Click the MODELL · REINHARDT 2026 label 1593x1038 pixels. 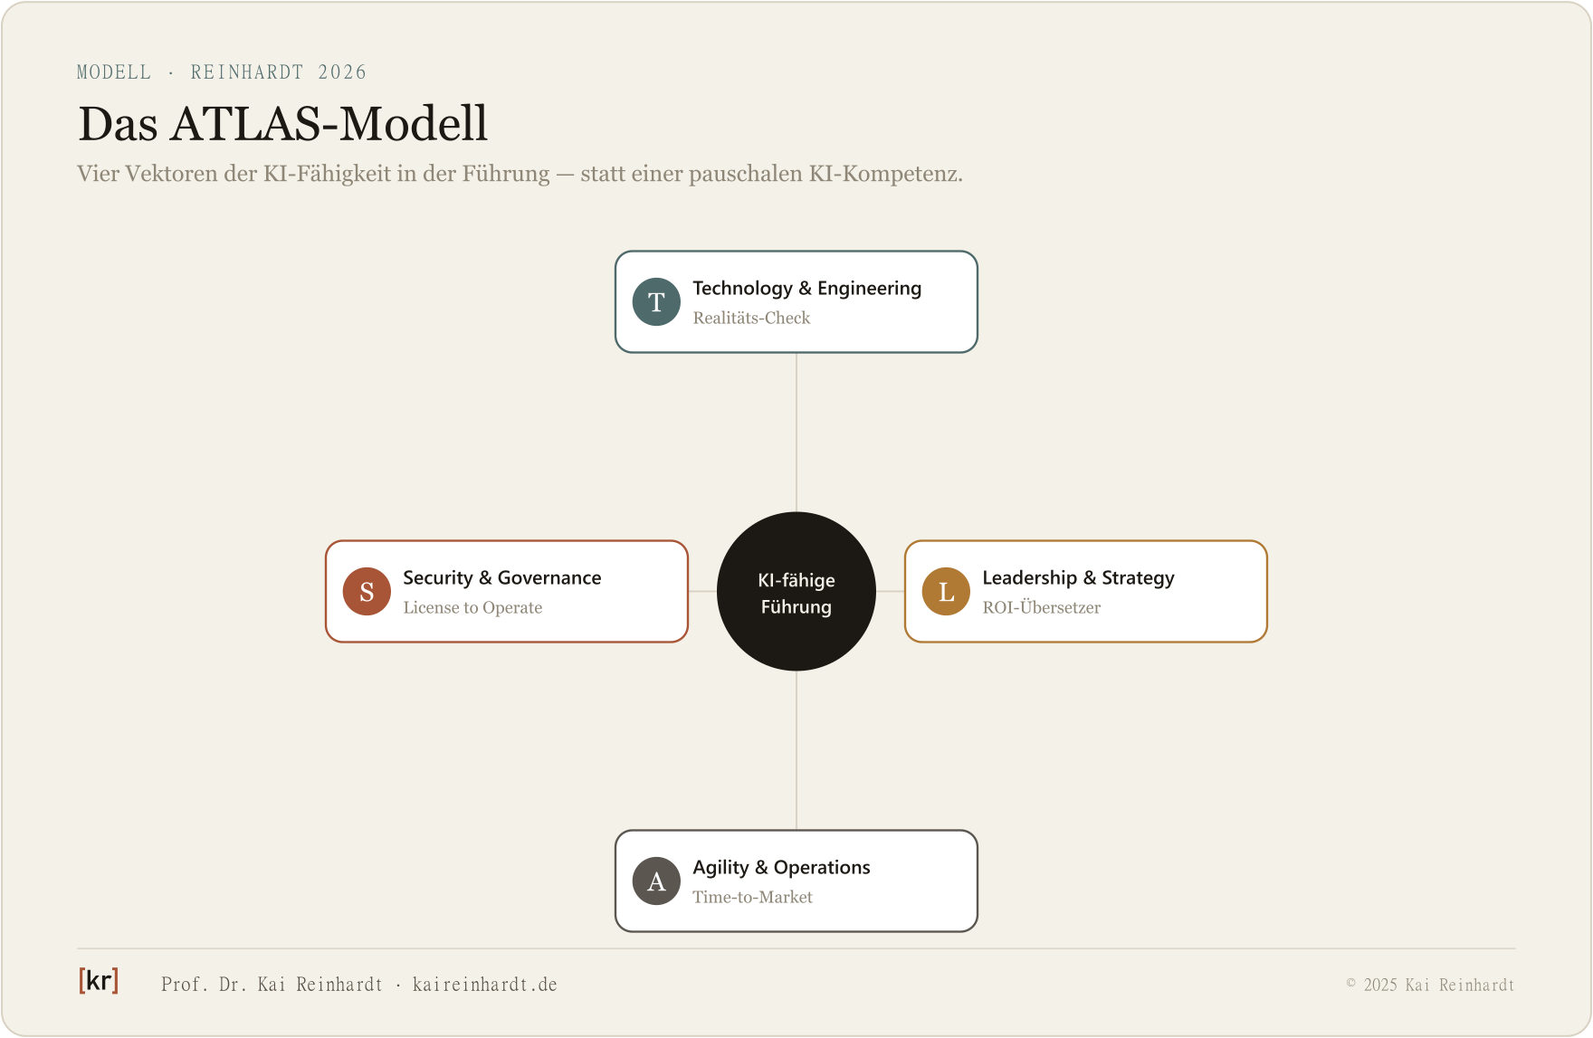222,72
